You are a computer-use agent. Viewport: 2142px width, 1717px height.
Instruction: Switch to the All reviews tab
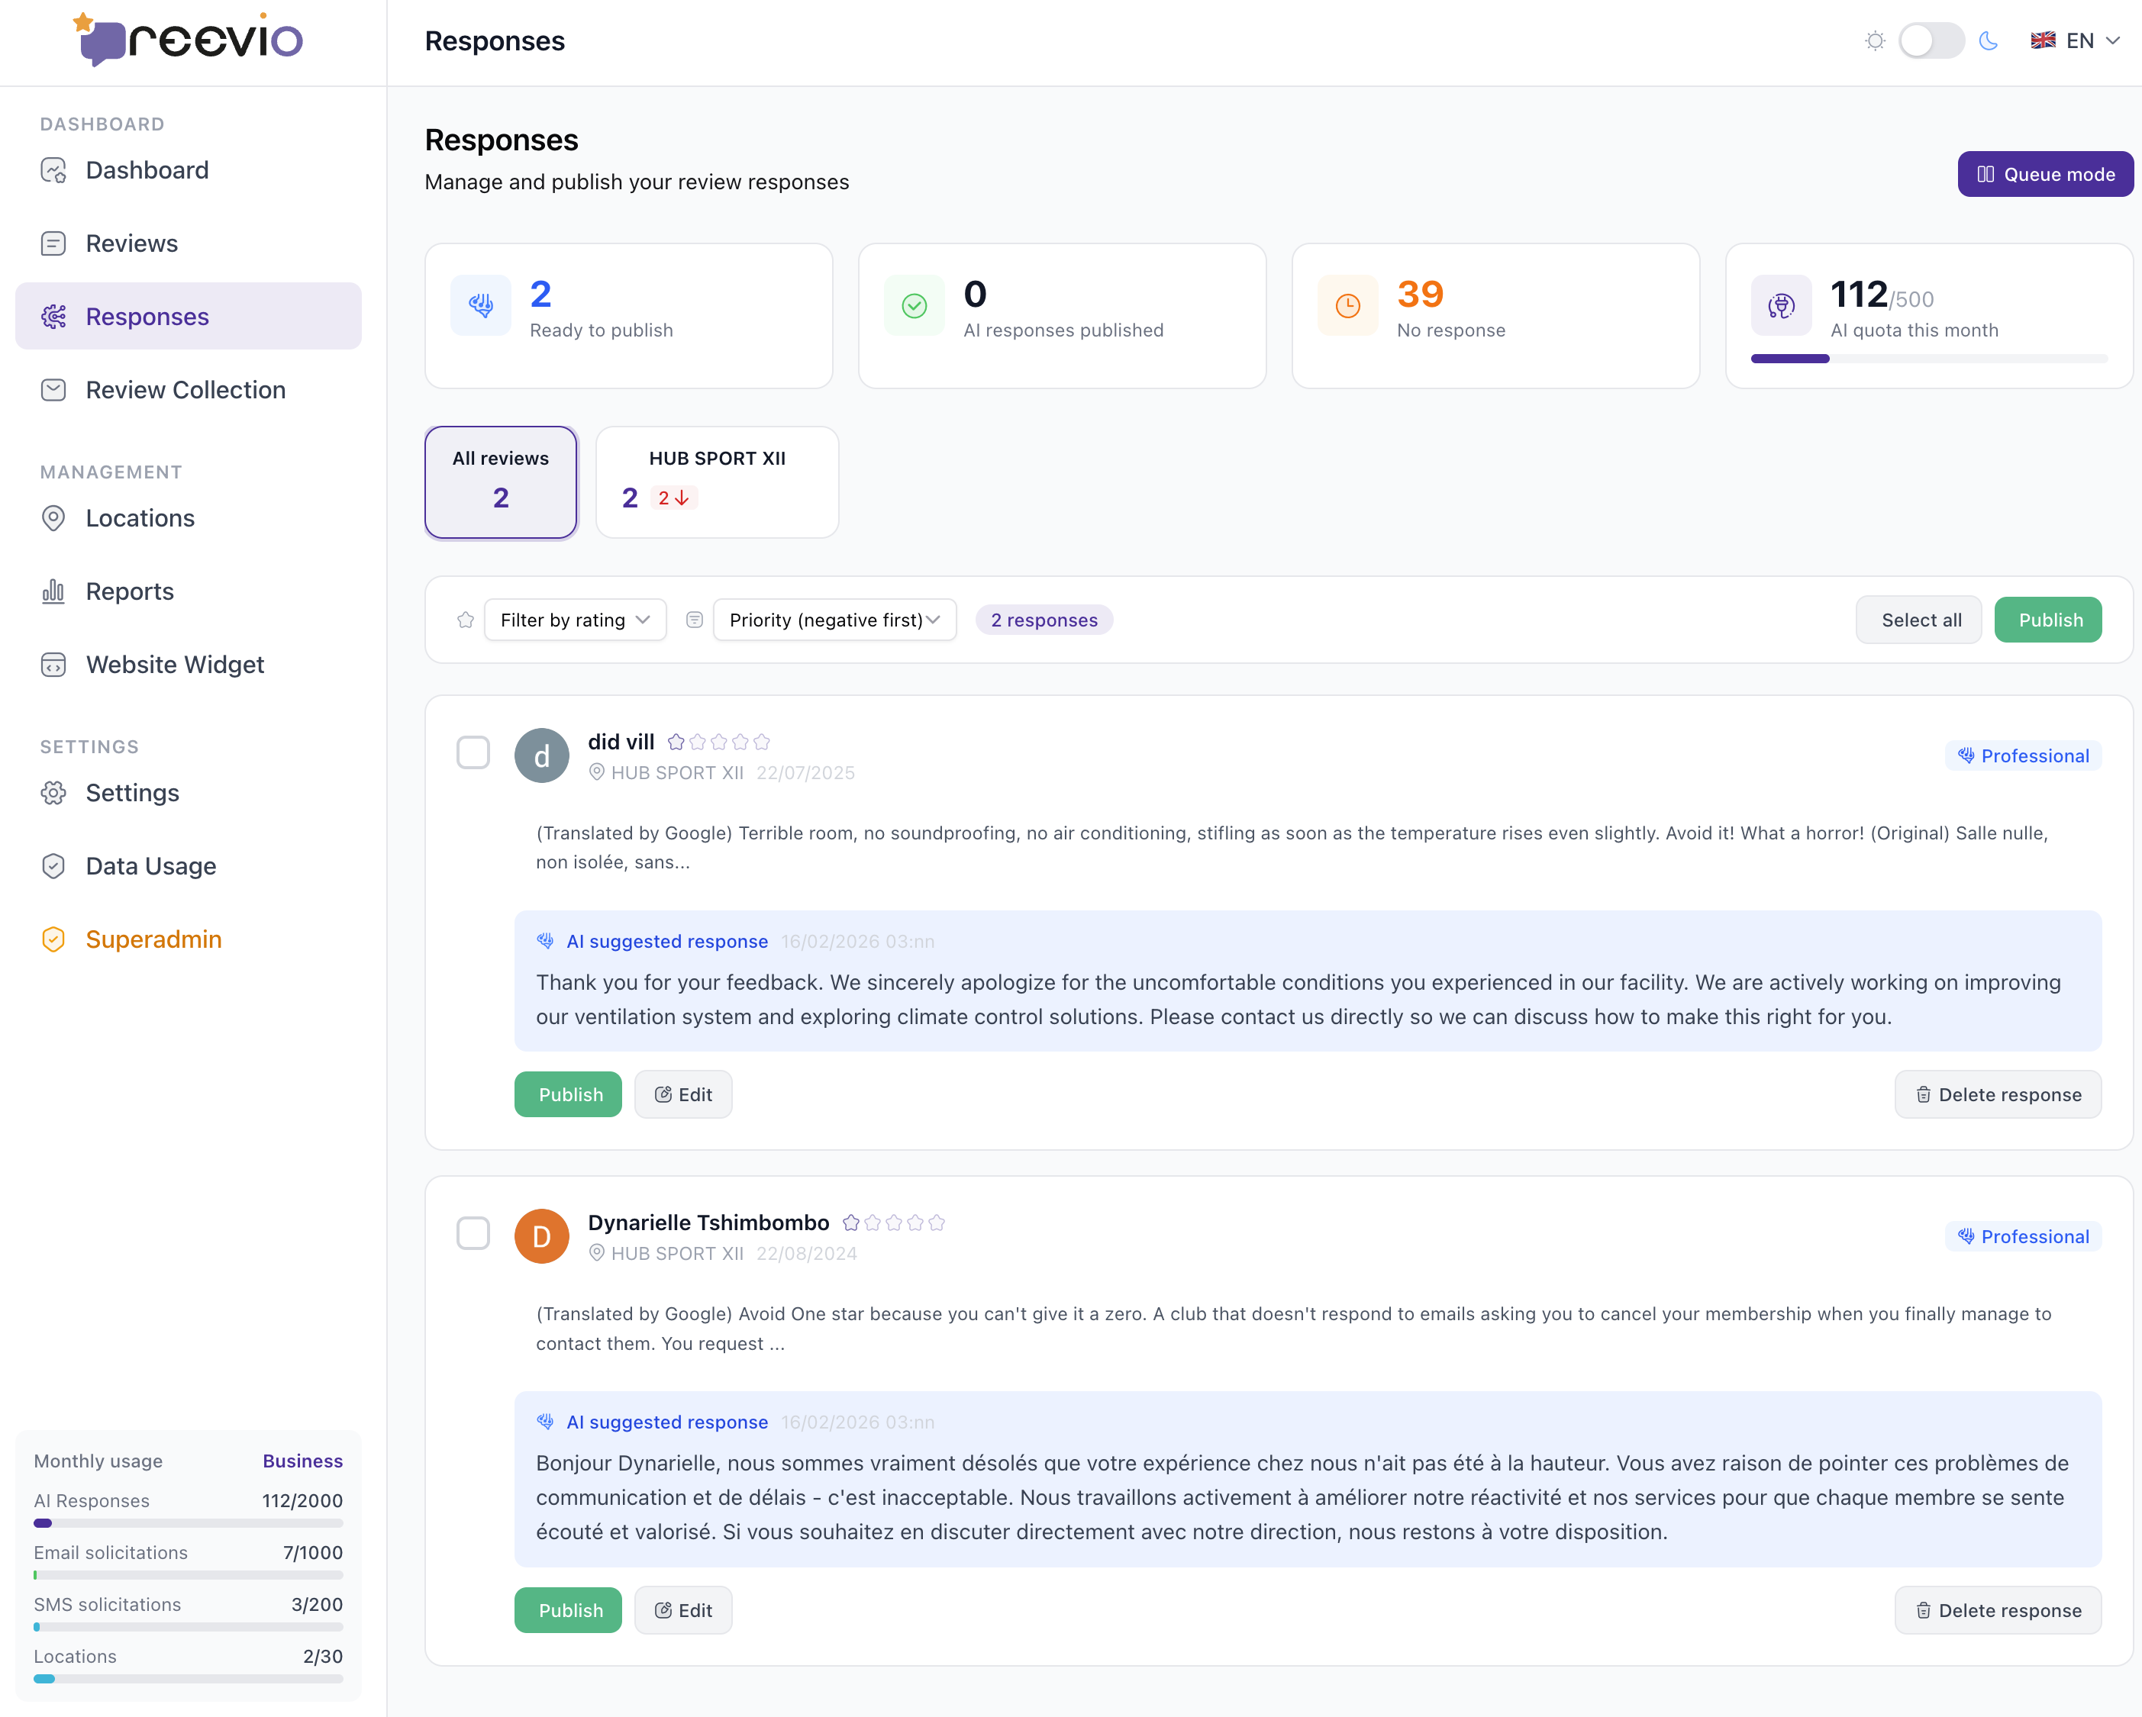click(501, 482)
